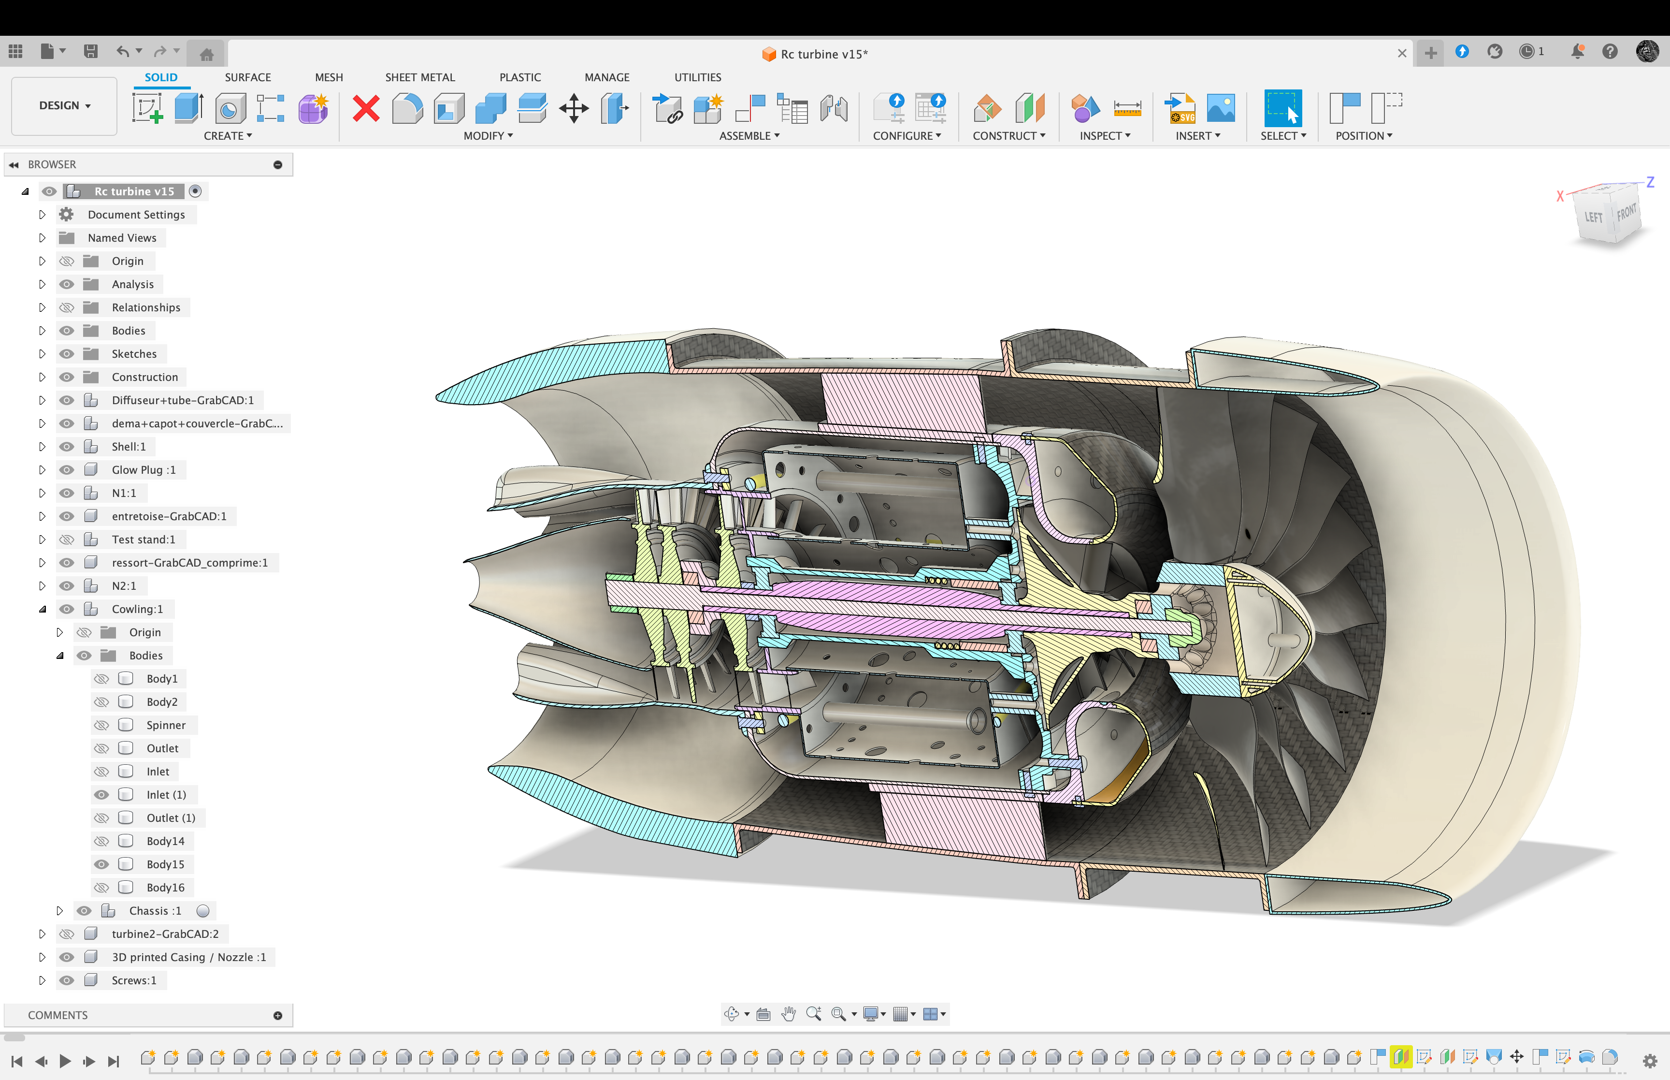Viewport: 1670px width, 1080px height.
Task: Expand the Glow Plug :1 node
Action: click(x=42, y=470)
